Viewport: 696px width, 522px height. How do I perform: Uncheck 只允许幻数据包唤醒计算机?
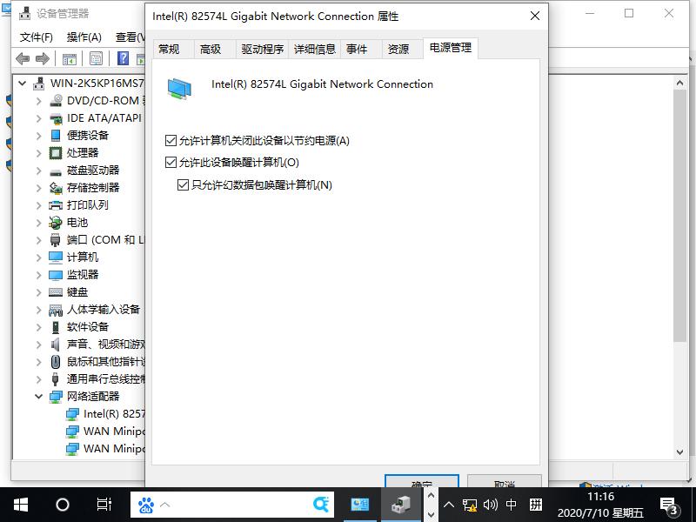pyautogui.click(x=181, y=184)
